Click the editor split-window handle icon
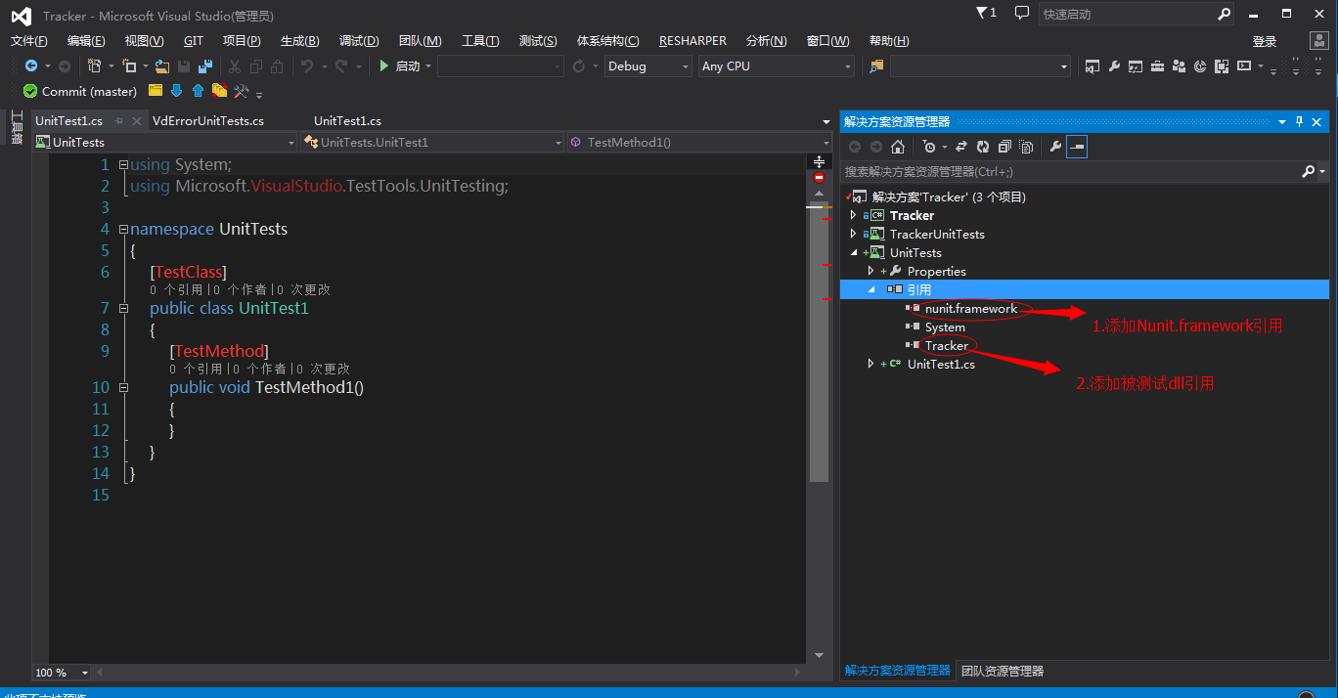The height and width of the screenshot is (698, 1338). click(819, 161)
